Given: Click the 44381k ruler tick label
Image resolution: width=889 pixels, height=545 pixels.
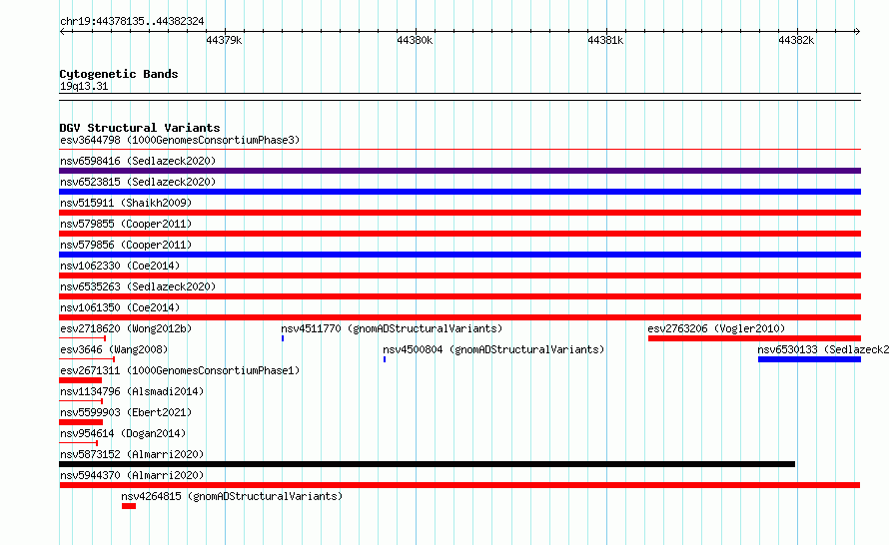Looking at the screenshot, I should (605, 40).
